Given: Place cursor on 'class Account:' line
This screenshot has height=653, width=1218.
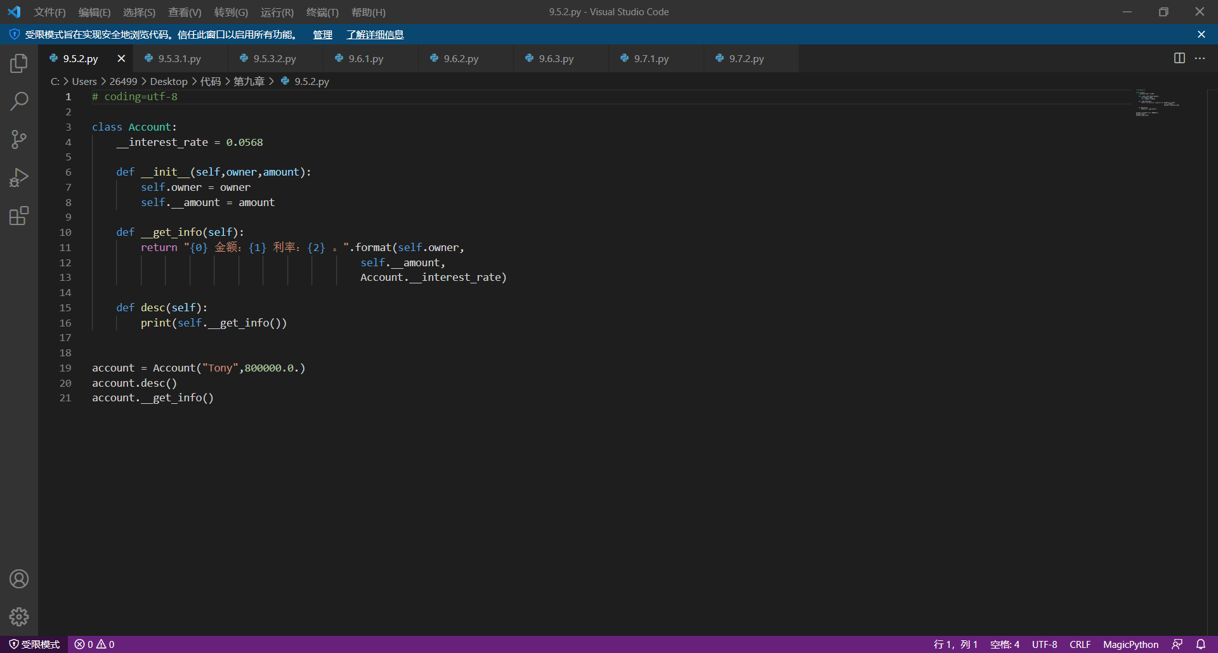Looking at the screenshot, I should tap(134, 127).
